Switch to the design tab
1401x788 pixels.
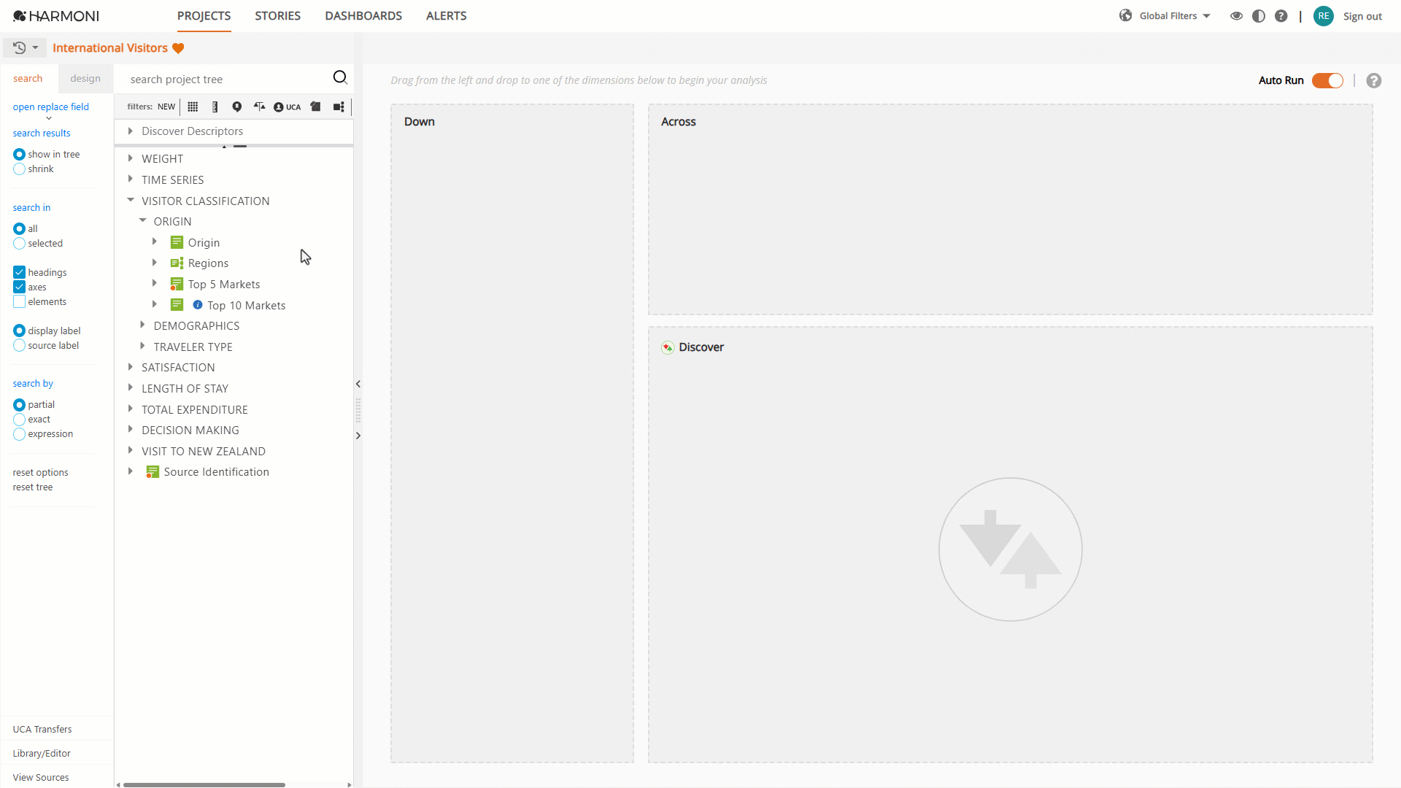coord(85,79)
